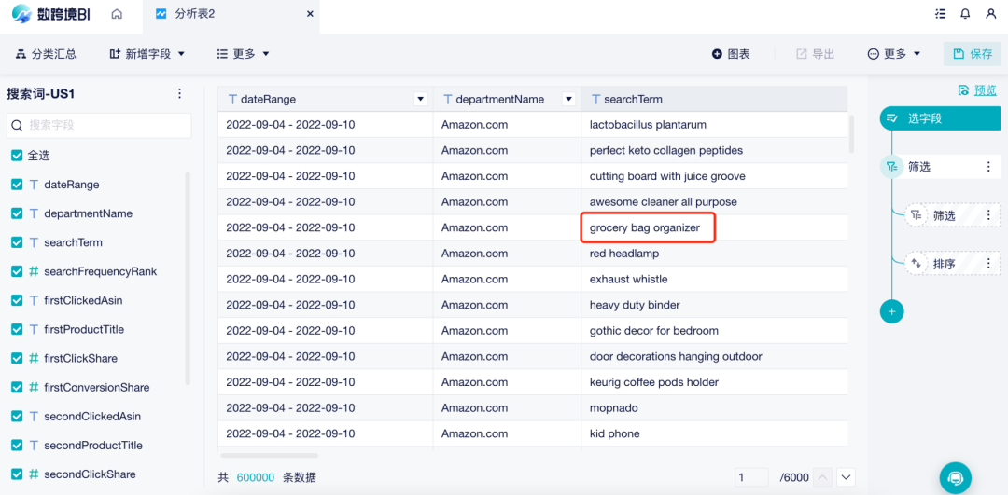Click the 图表 add chart button
Image resolution: width=1008 pixels, height=495 pixels.
[x=731, y=54]
